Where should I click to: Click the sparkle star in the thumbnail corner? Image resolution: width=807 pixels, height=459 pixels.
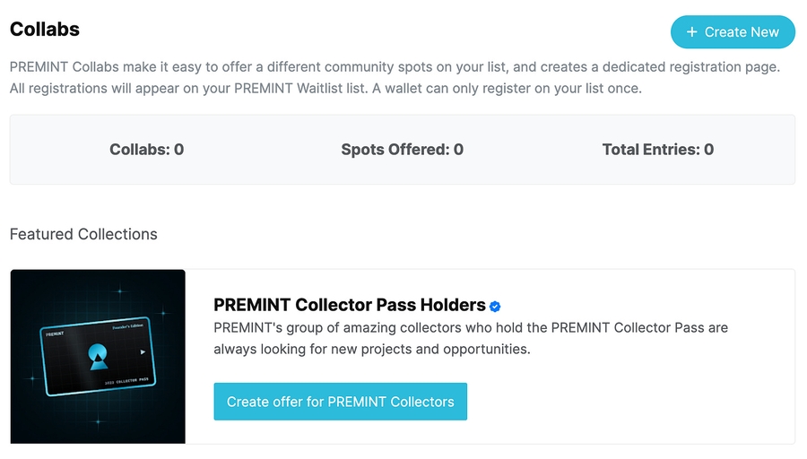[162, 313]
